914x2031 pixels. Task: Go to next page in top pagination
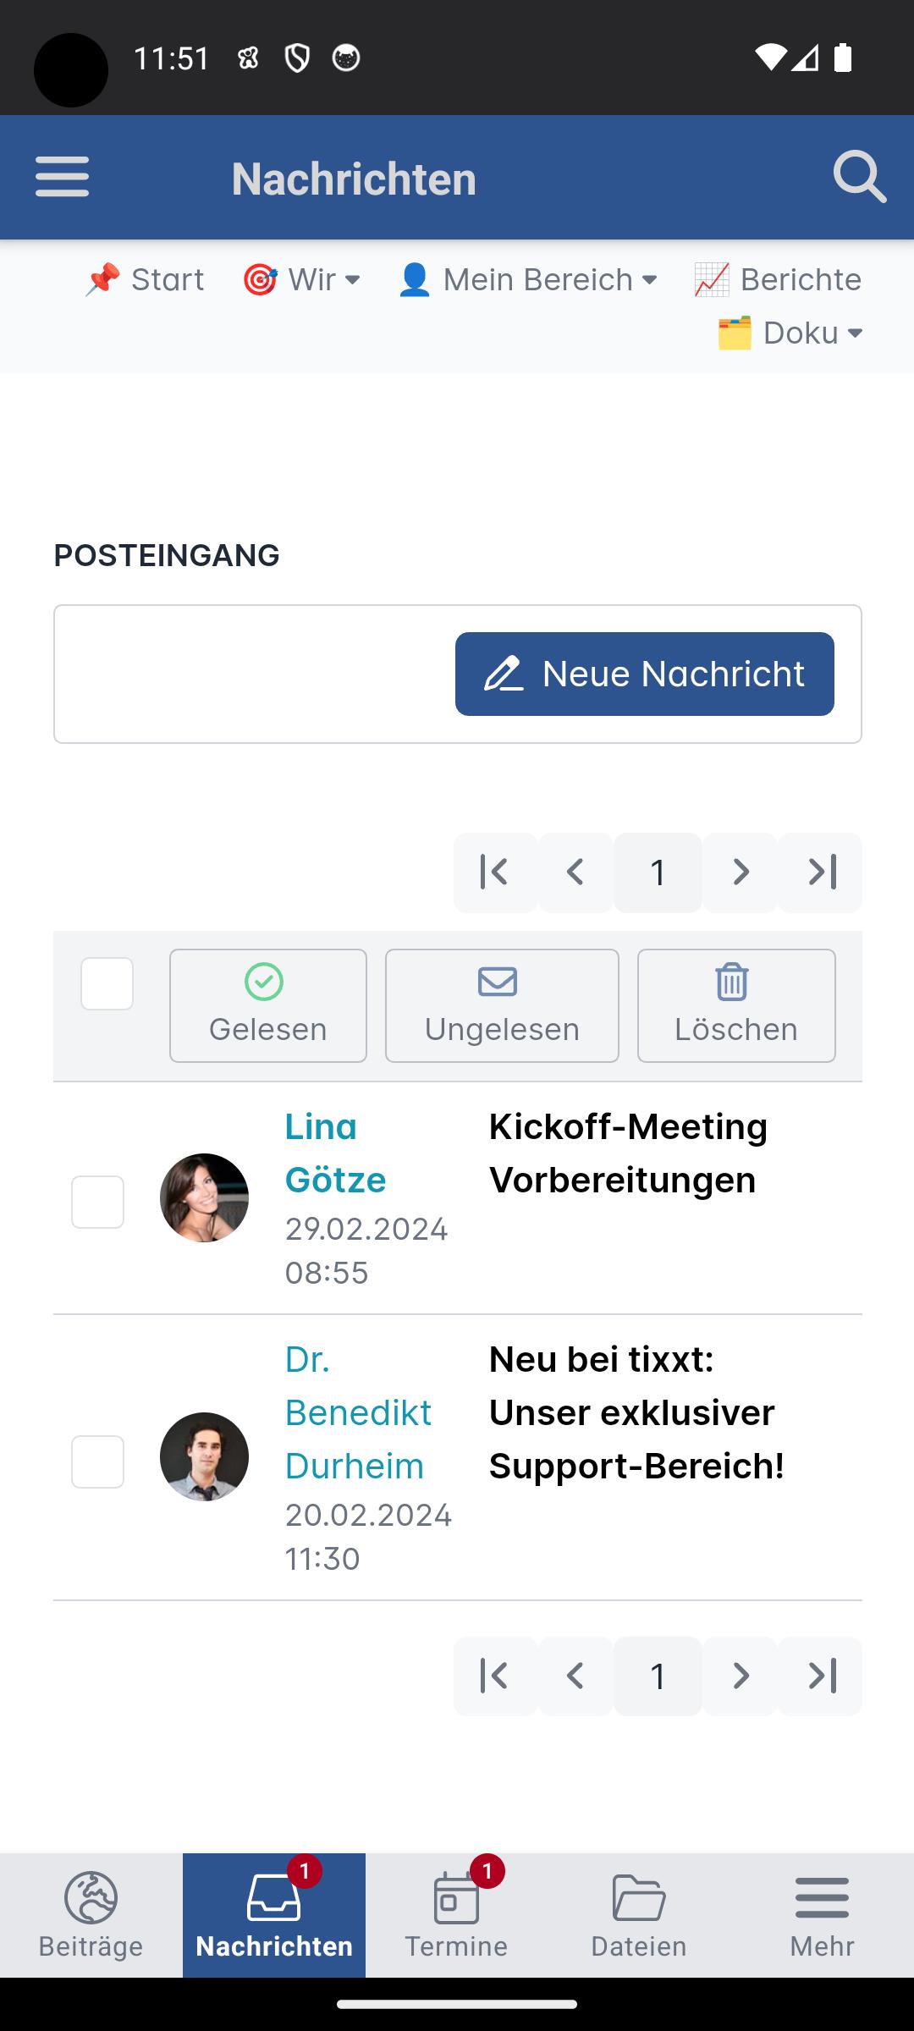(x=740, y=872)
